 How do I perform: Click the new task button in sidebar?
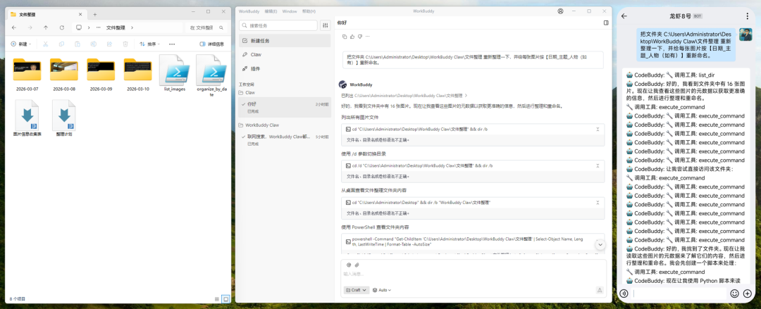coord(260,41)
